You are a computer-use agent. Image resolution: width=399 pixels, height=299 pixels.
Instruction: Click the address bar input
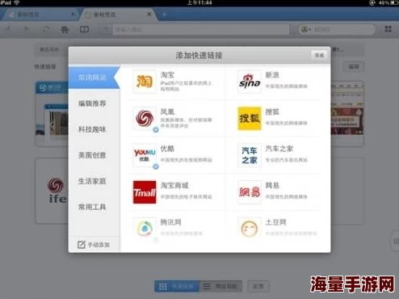coord(200,29)
